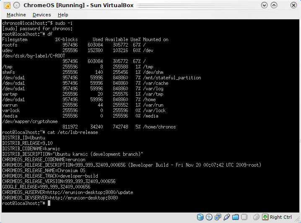This screenshot has width=301, height=223.
Task: Click 'CHROMEOS_RELEASE_CODENAME=erunion' line
Action: 44,160
